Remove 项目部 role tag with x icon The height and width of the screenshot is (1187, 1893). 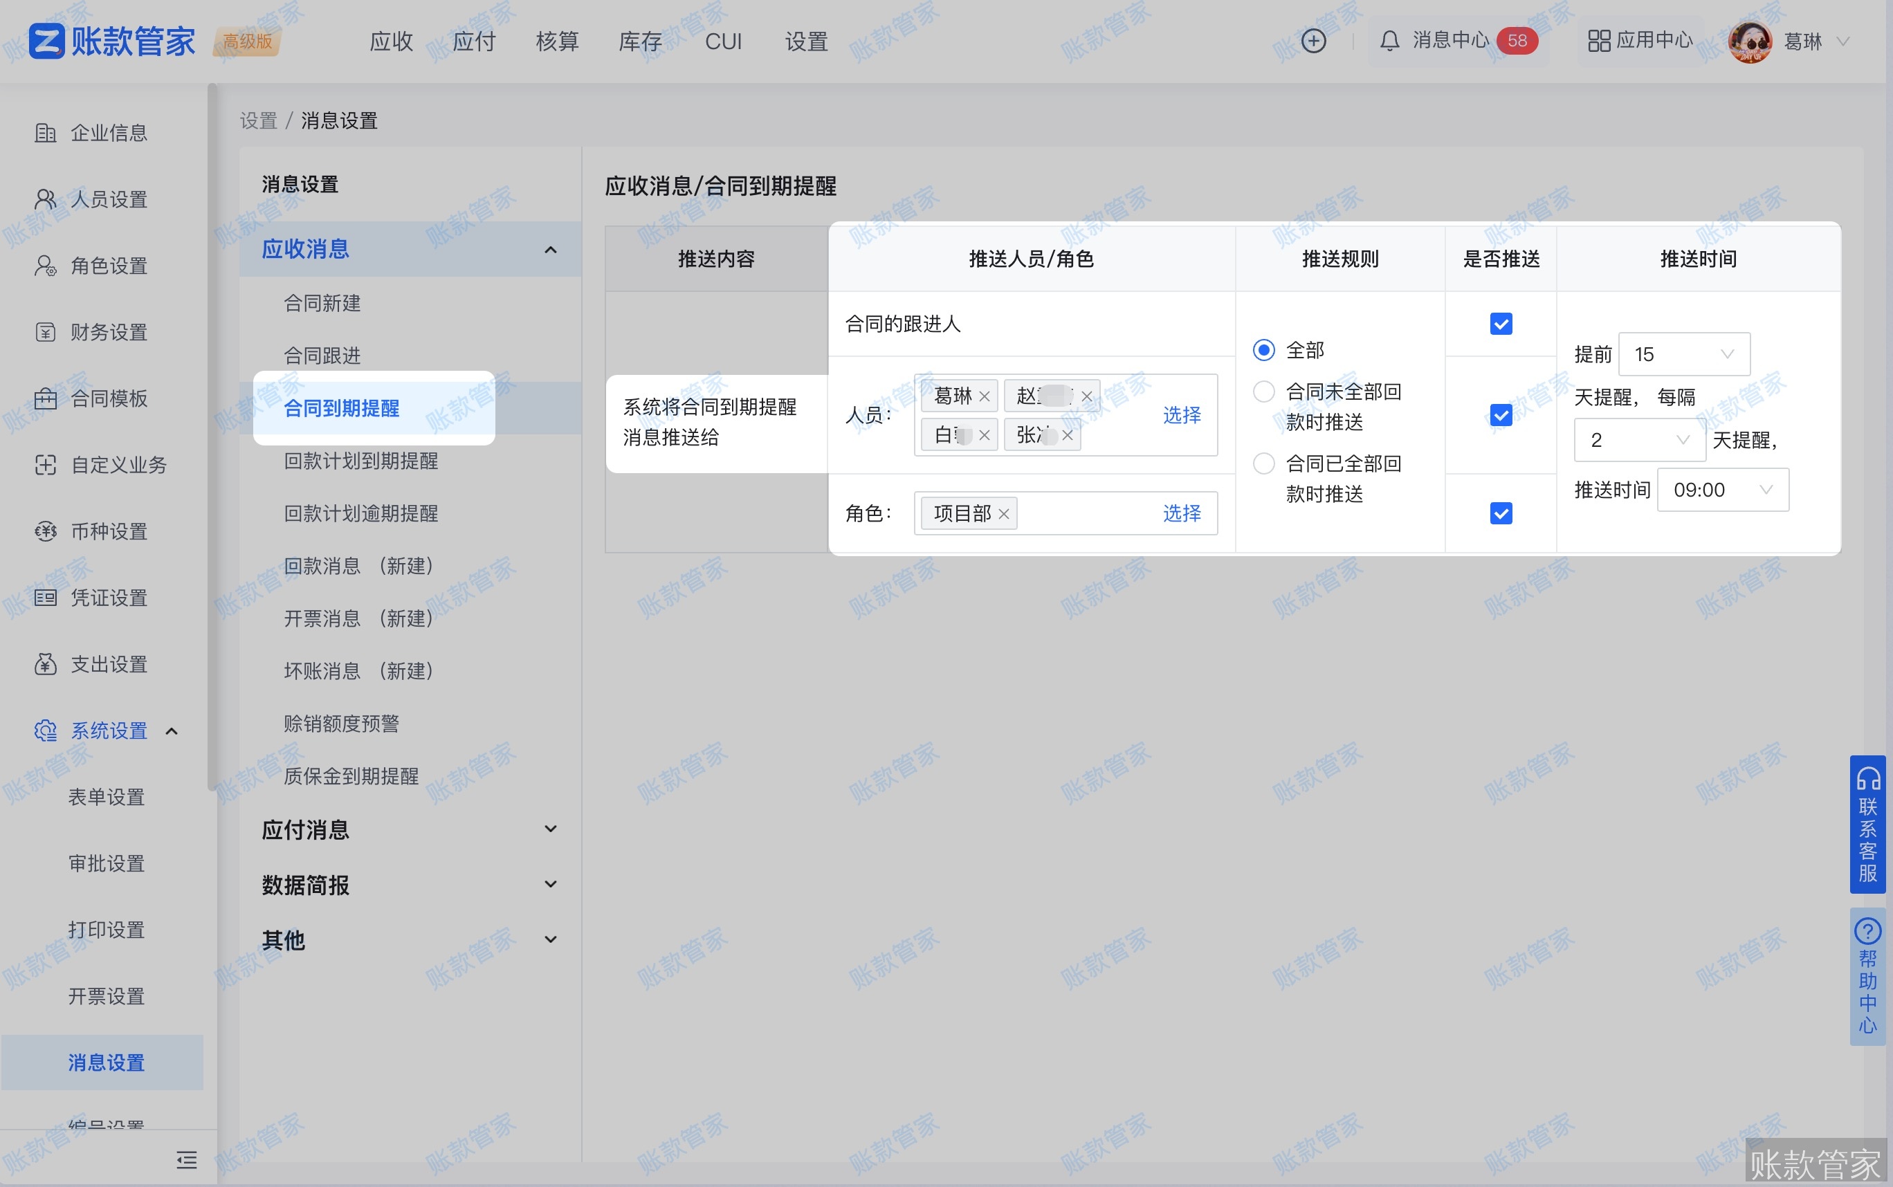pos(1003,513)
